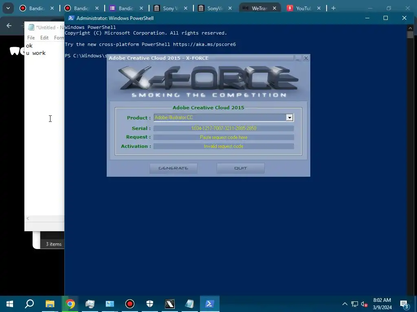Expand the Product dropdown arrow

(290, 117)
